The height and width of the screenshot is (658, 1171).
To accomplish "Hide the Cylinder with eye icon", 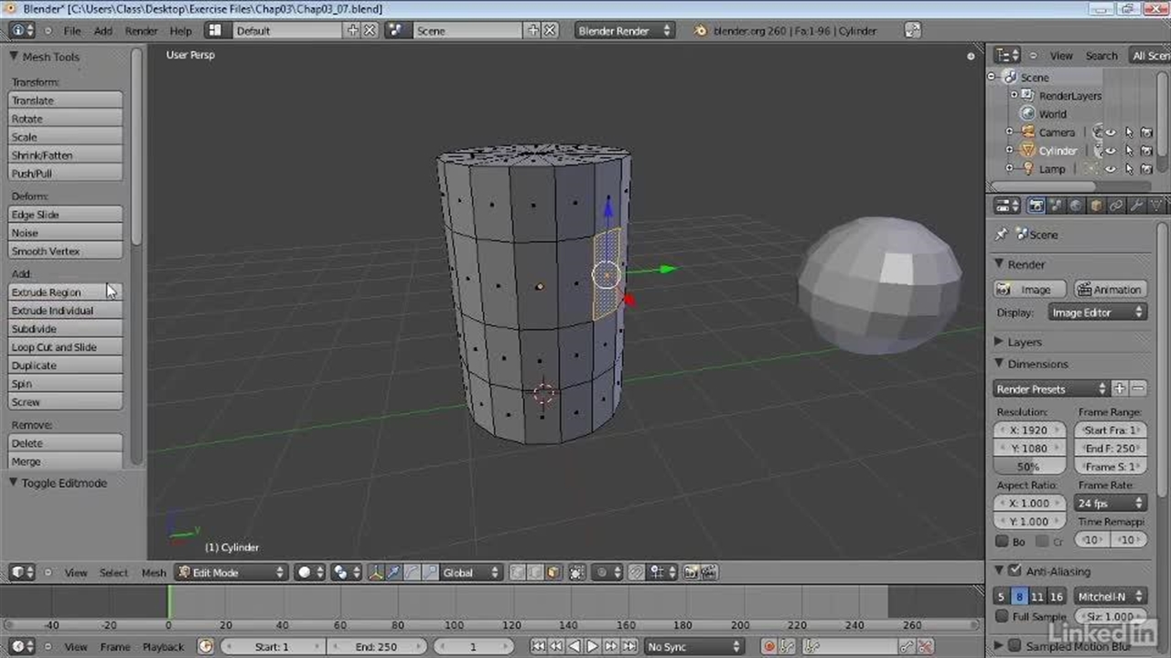I will (1111, 151).
